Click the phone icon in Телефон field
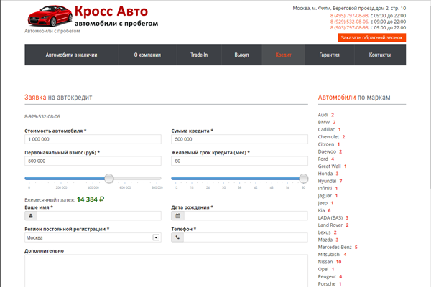This screenshot has height=287, width=431. (177, 237)
